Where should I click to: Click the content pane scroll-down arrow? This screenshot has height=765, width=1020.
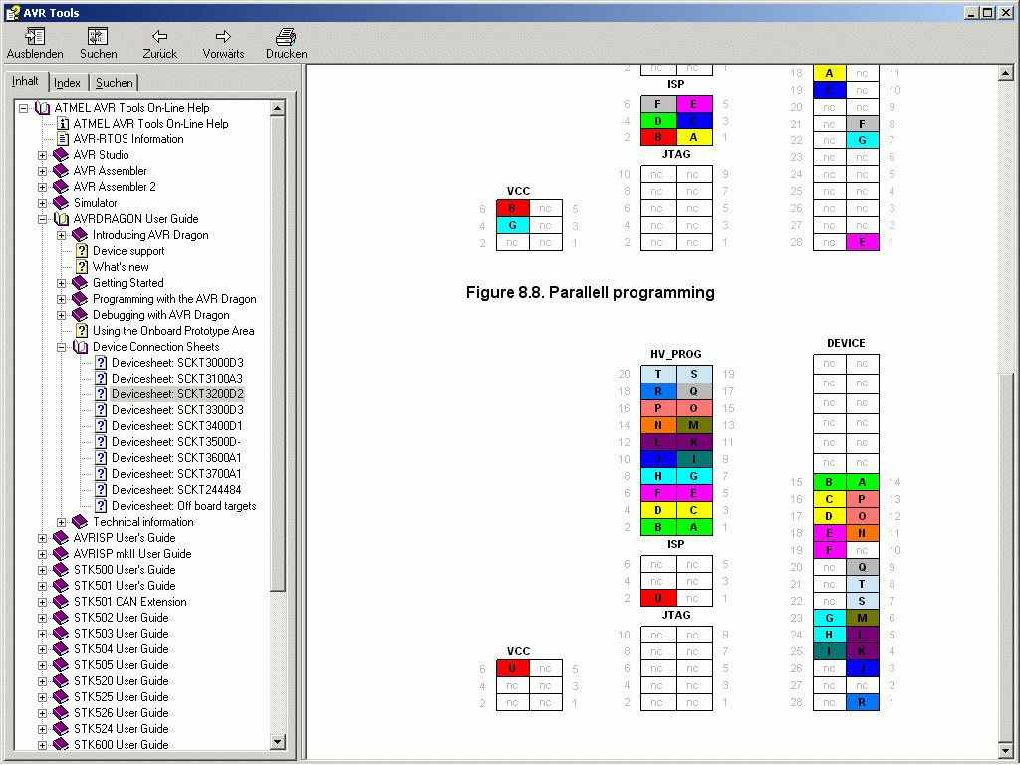1006,751
